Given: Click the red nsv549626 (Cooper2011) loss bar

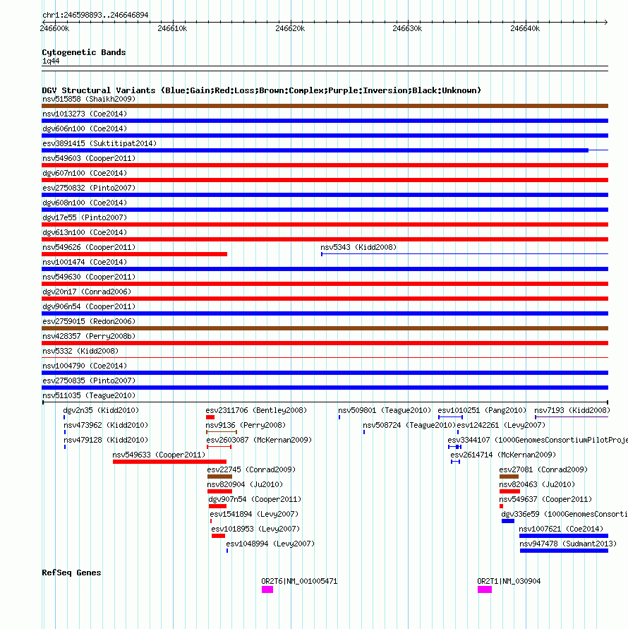Looking at the screenshot, I should [x=134, y=254].
